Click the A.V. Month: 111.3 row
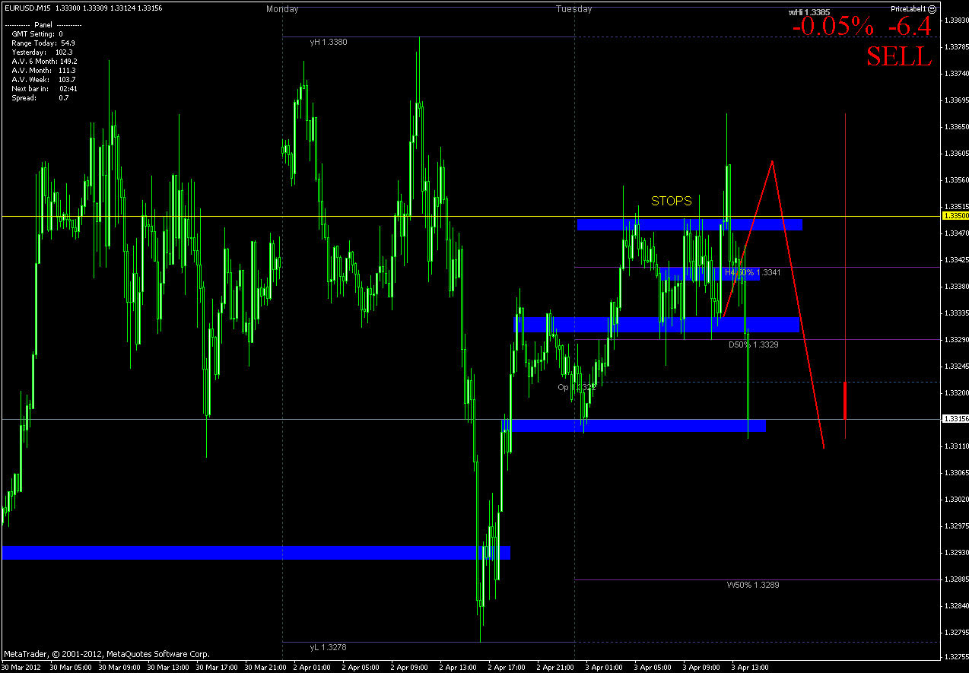This screenshot has width=969, height=673. pos(43,71)
